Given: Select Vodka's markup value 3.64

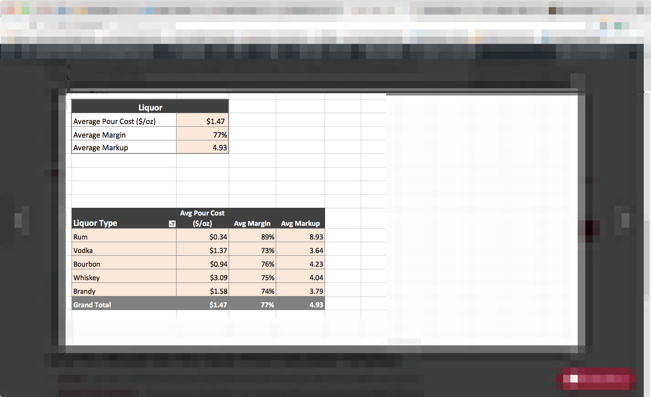Looking at the screenshot, I should pyautogui.click(x=300, y=249).
